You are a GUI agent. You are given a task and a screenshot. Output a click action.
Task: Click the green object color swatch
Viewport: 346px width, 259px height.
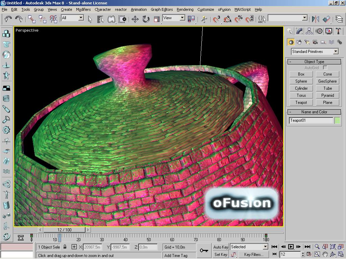(x=338, y=120)
